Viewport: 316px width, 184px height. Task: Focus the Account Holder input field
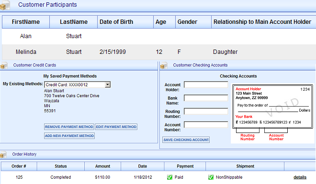(x=206, y=85)
